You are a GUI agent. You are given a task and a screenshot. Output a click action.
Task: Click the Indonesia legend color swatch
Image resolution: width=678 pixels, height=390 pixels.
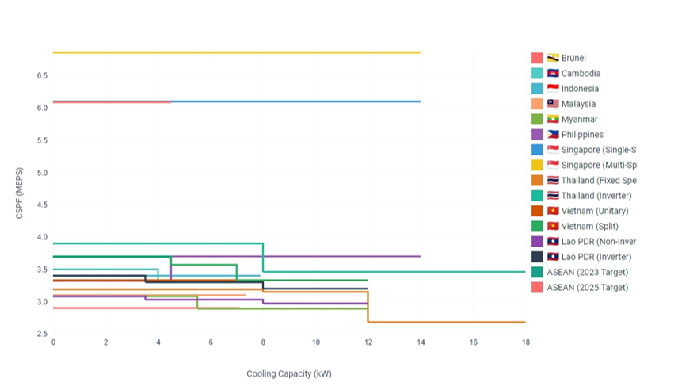tap(537, 88)
